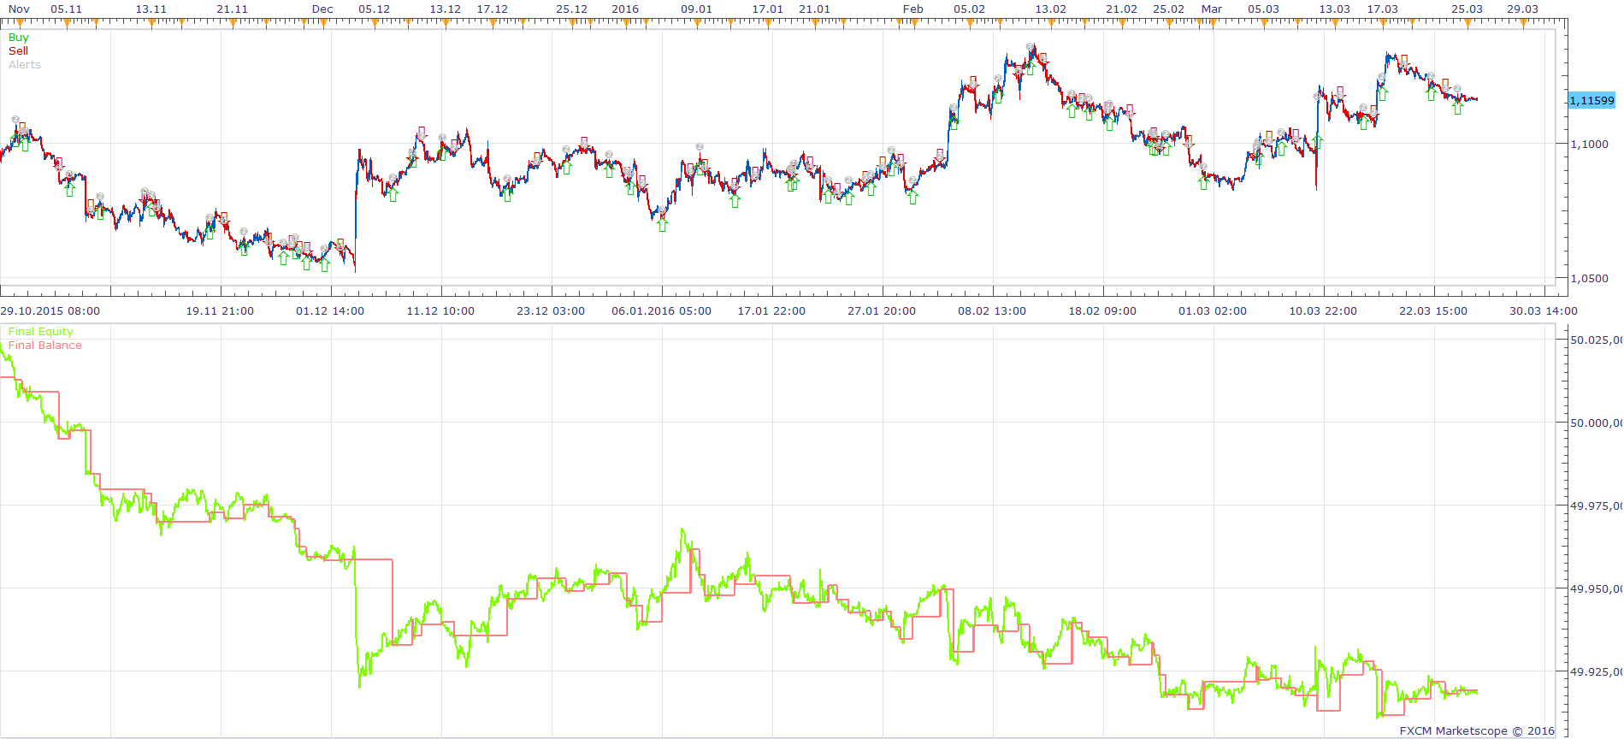Click the Nov month label on top timeline
This screenshot has height=739, width=1624.
click(19, 9)
